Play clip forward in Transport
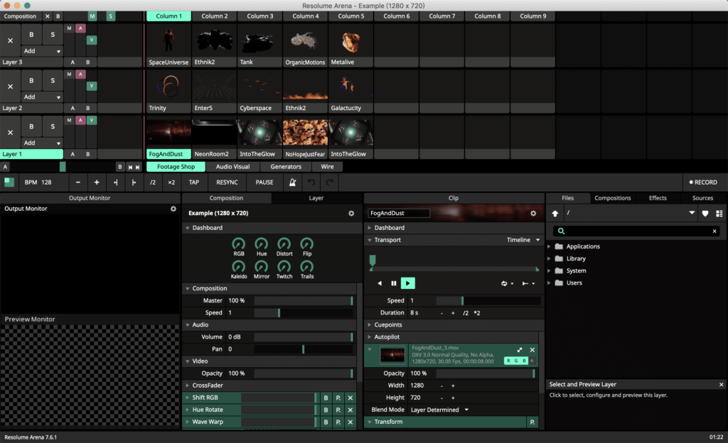This screenshot has height=443, width=728. (x=407, y=283)
